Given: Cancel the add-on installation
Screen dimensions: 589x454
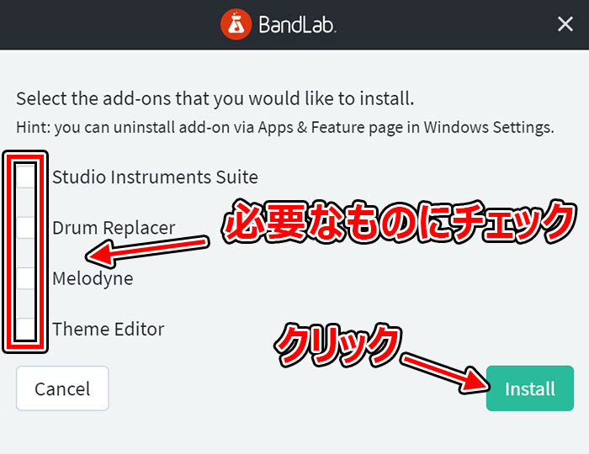Looking at the screenshot, I should tap(62, 388).
